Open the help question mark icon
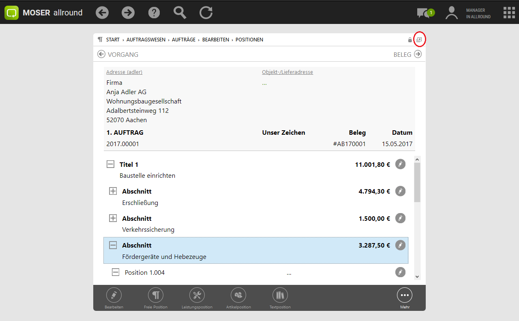 [x=154, y=13]
